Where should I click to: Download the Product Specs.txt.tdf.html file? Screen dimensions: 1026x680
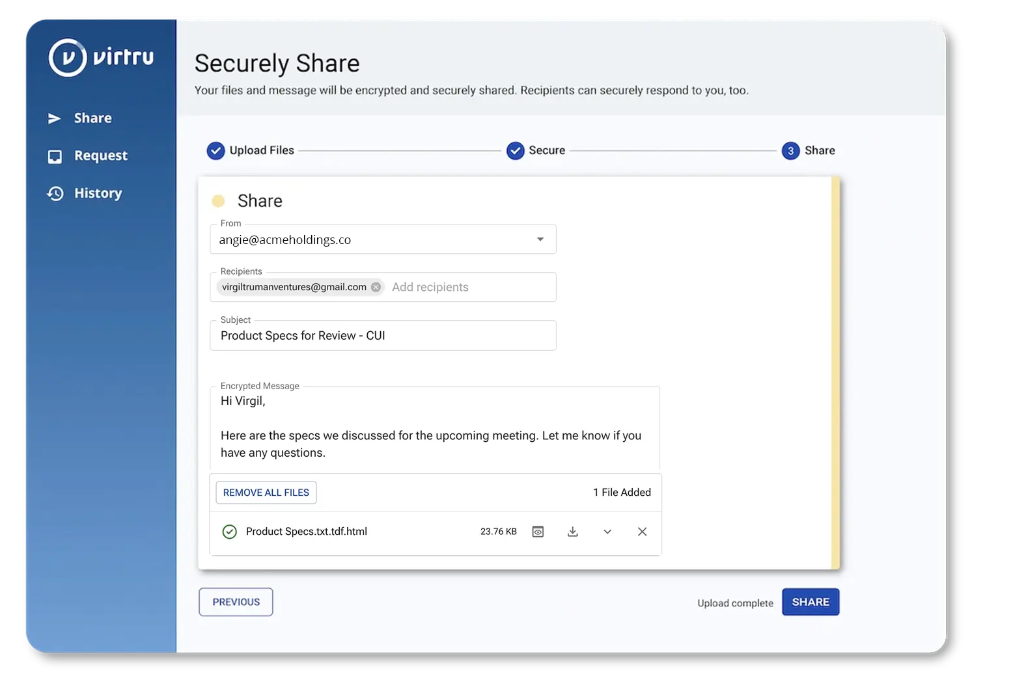tap(573, 532)
